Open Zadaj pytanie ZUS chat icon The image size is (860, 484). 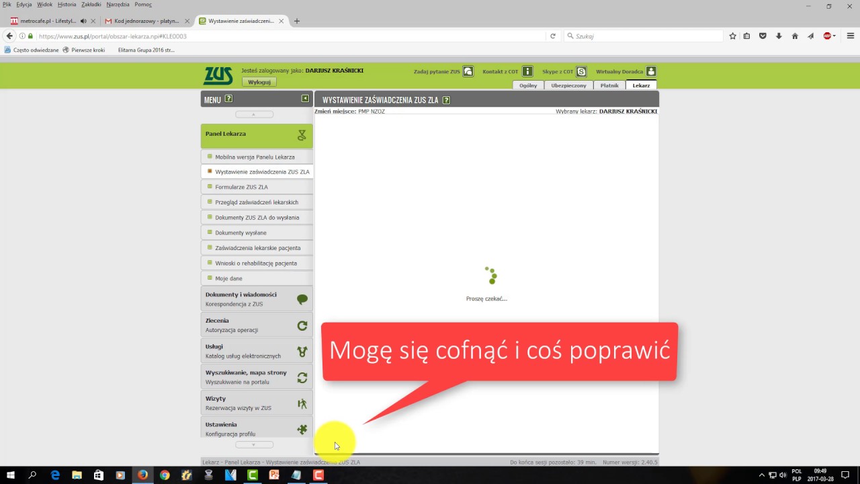coord(468,71)
